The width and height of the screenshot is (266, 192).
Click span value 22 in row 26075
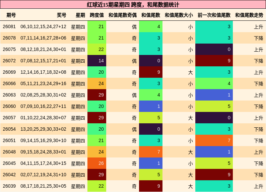(97, 49)
